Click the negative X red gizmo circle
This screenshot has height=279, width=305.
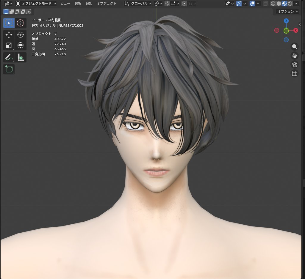[277, 30]
